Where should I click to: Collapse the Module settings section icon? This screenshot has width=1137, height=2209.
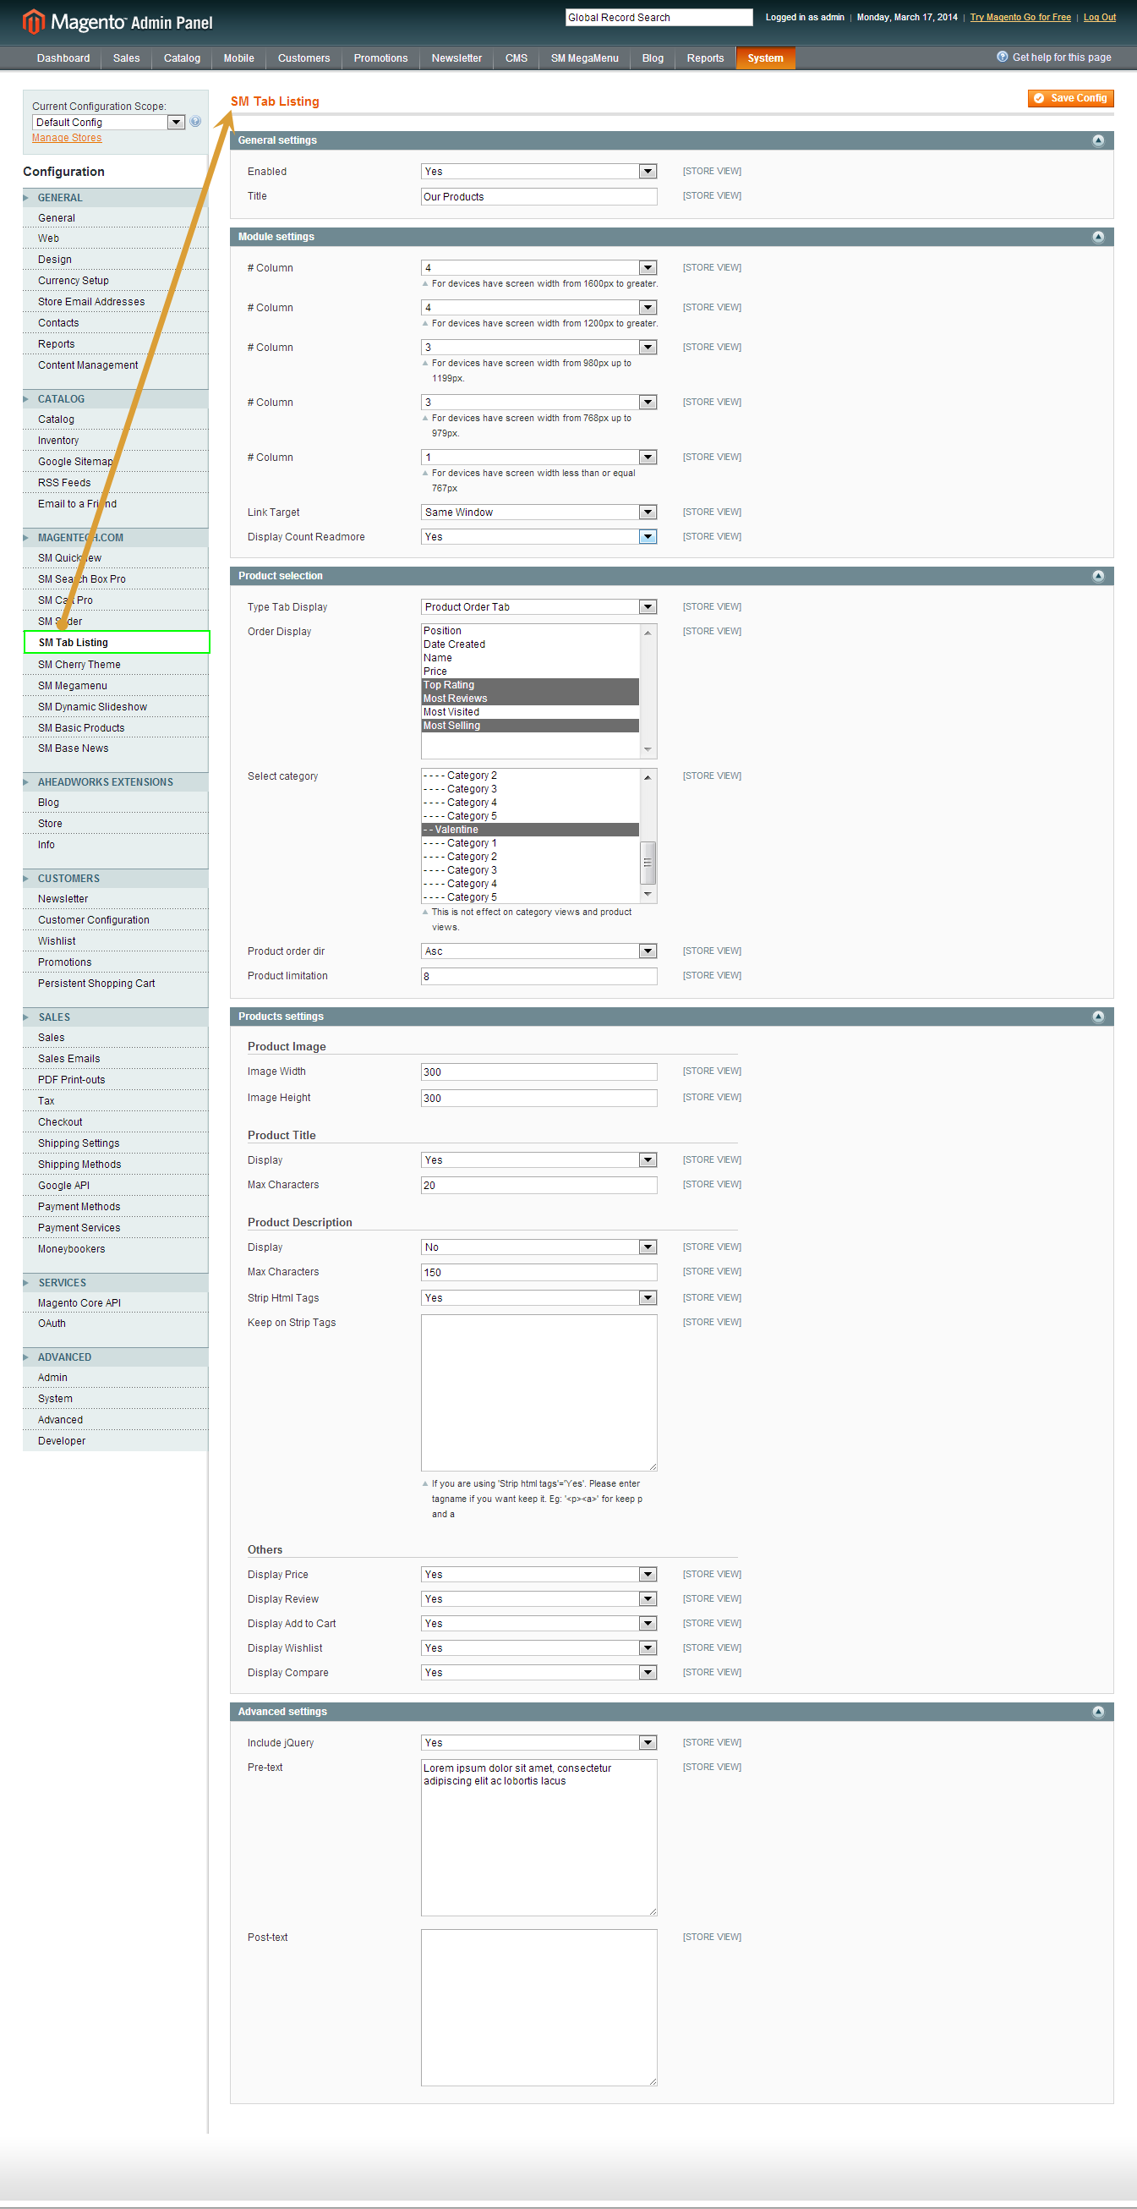1097,237
